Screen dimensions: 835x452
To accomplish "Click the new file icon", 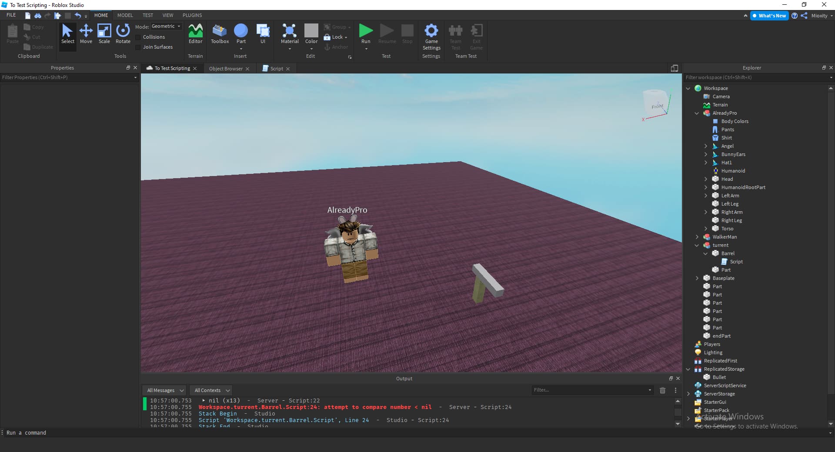I will 28,15.
